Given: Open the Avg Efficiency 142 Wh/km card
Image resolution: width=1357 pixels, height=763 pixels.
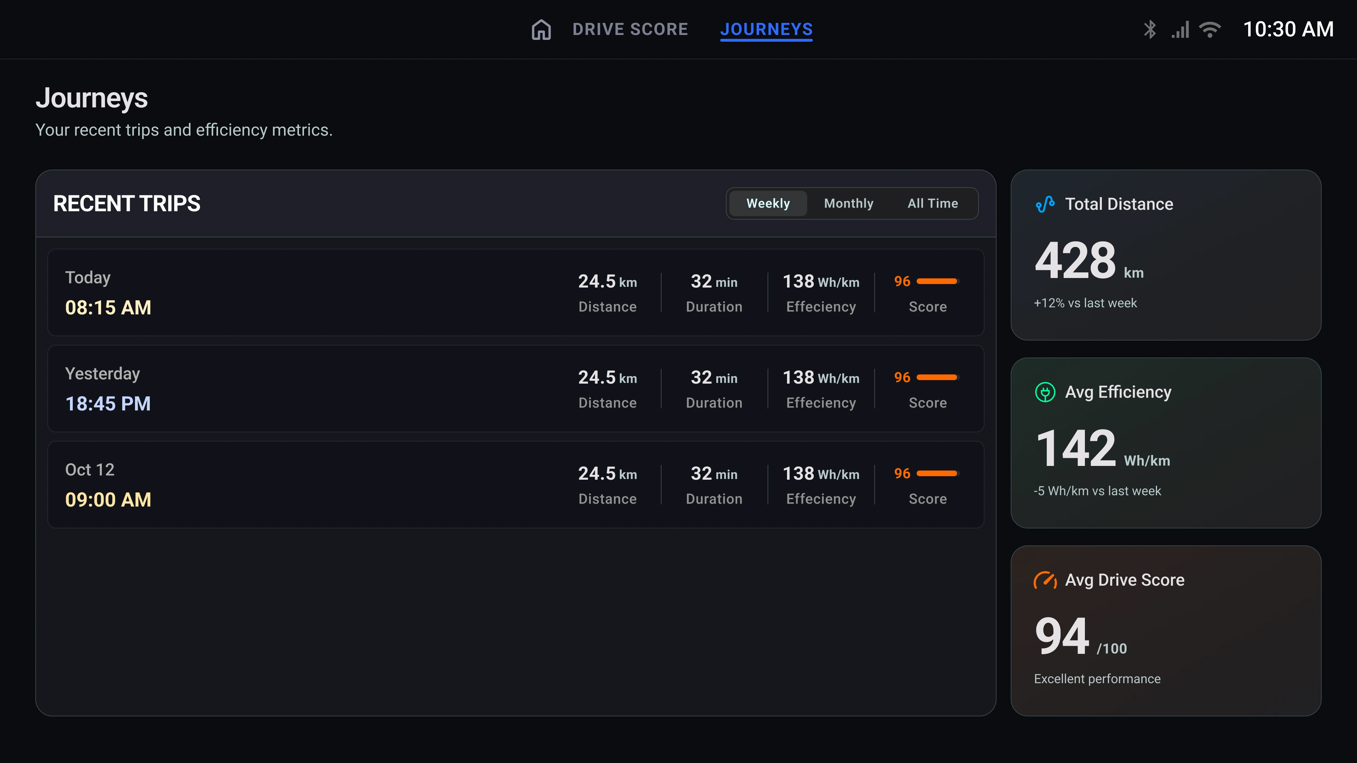Looking at the screenshot, I should pos(1166,443).
